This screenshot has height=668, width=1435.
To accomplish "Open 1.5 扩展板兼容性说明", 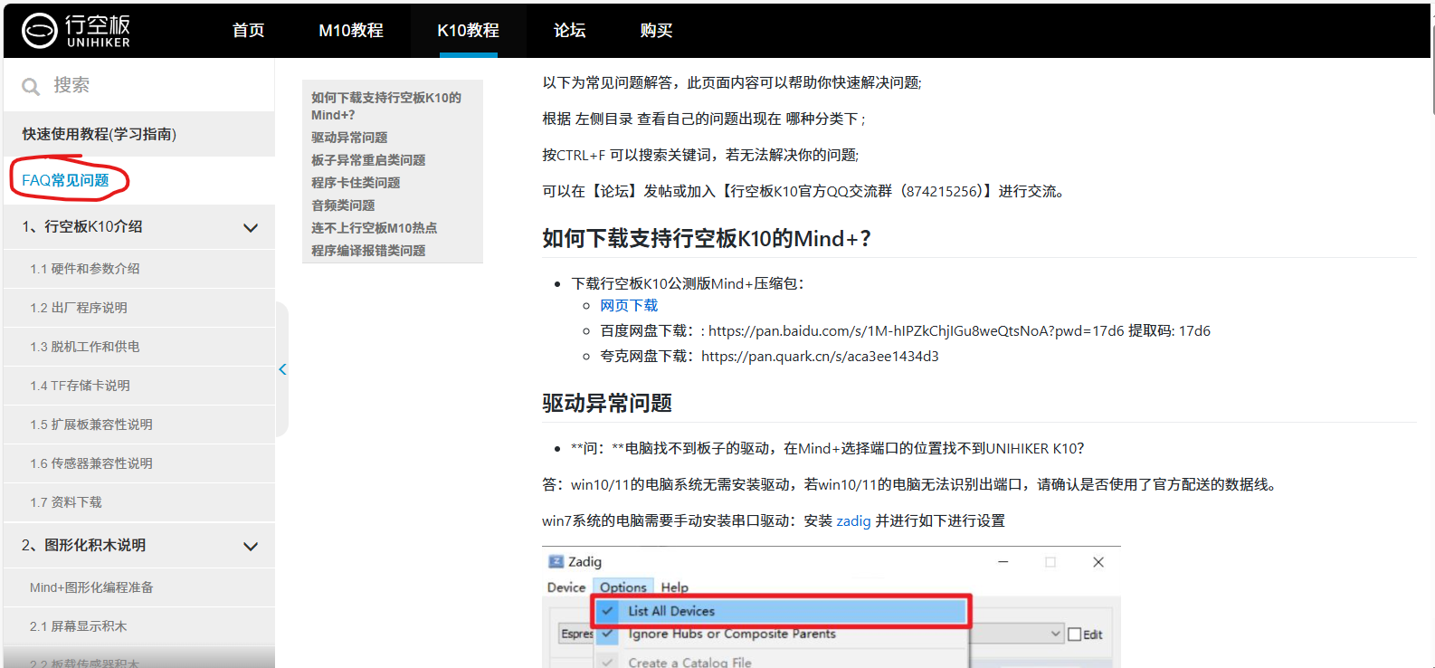I will [139, 425].
